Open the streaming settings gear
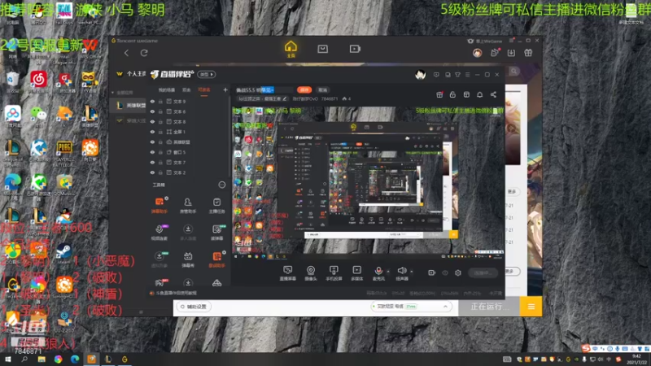Screen dimensions: 651x366 click(458, 272)
